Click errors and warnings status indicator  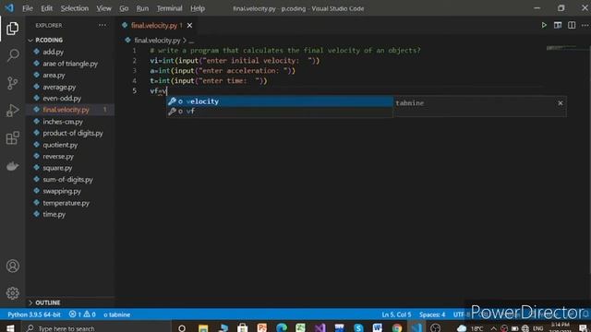tap(82, 314)
